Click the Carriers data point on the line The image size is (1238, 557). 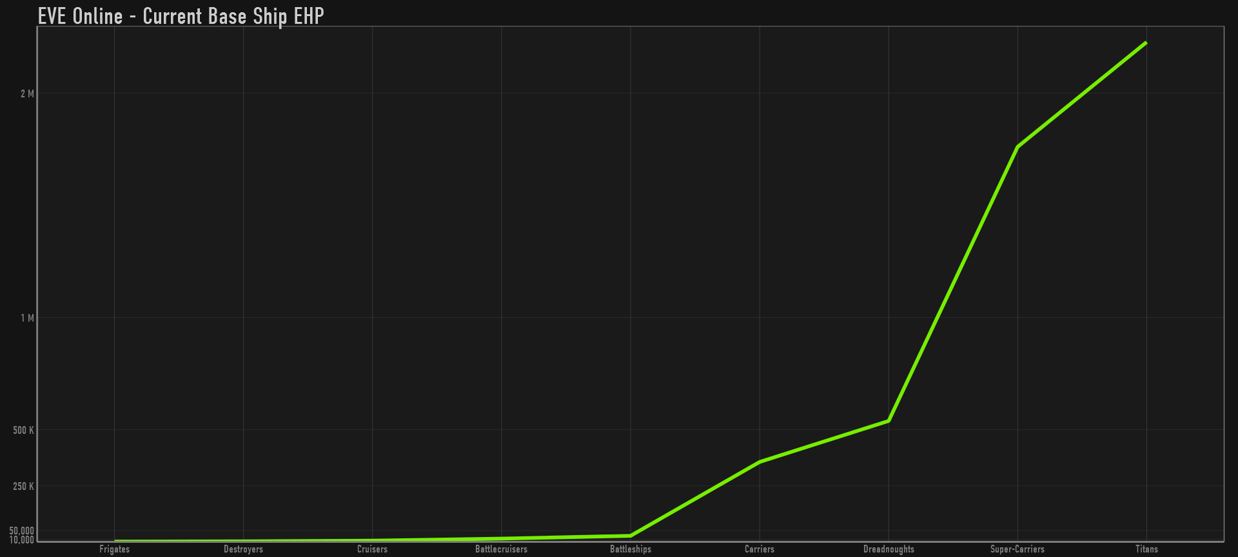coord(760,462)
